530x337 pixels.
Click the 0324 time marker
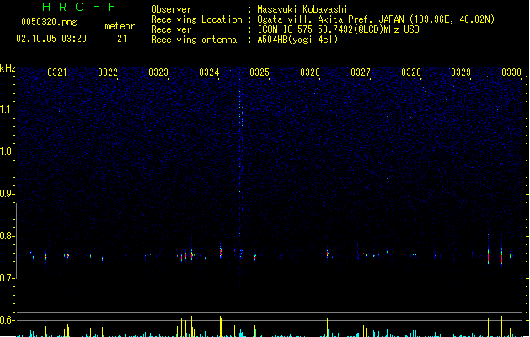[x=209, y=72]
